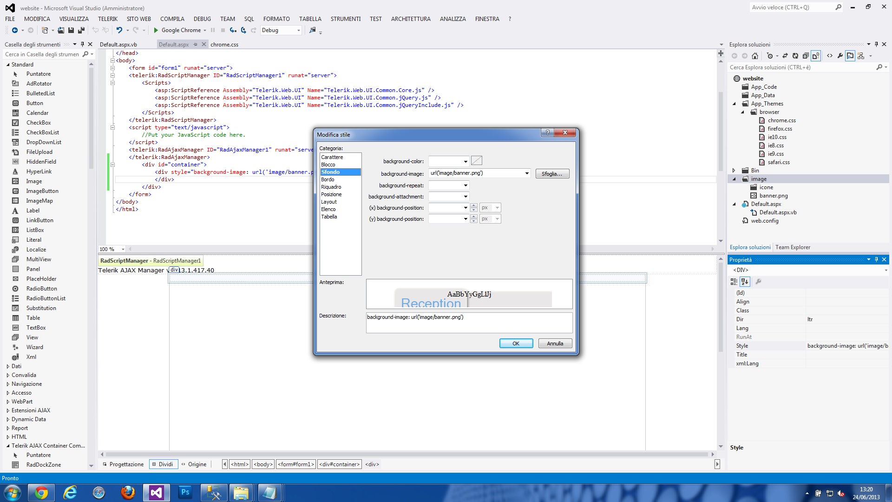Click the Sfoglia... button

click(x=552, y=174)
